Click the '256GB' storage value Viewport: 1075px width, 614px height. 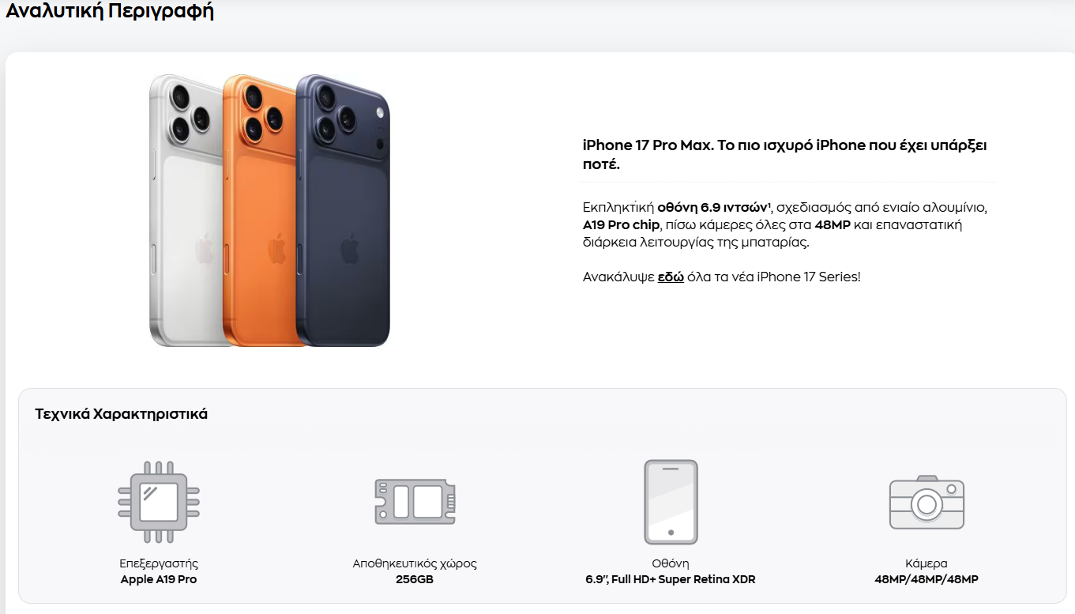click(x=415, y=579)
